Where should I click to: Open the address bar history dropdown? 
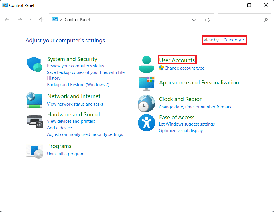[194, 20]
